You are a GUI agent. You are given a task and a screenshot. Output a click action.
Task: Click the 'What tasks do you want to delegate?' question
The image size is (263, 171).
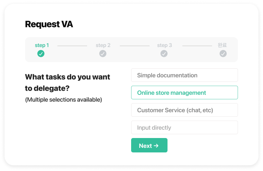coord(67,82)
